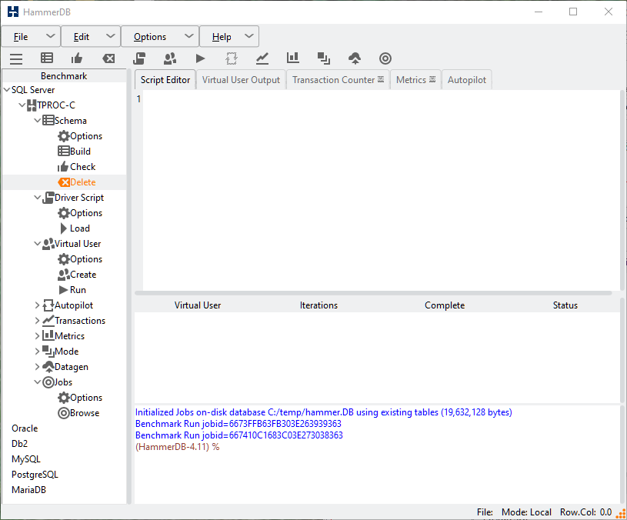Click the Create Virtual Users toolbar icon
Viewport: 627px width, 520px height.
(170, 58)
